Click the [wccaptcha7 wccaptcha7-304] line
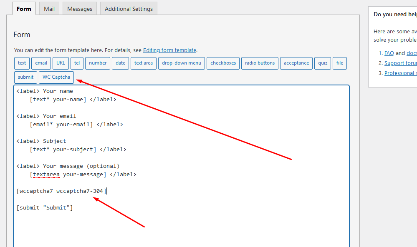The image size is (417, 247). (61, 191)
